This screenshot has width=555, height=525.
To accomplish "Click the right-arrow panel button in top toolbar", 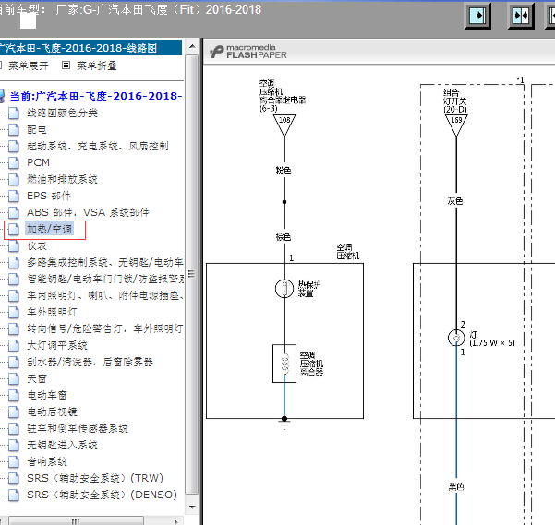I will pyautogui.click(x=477, y=16).
